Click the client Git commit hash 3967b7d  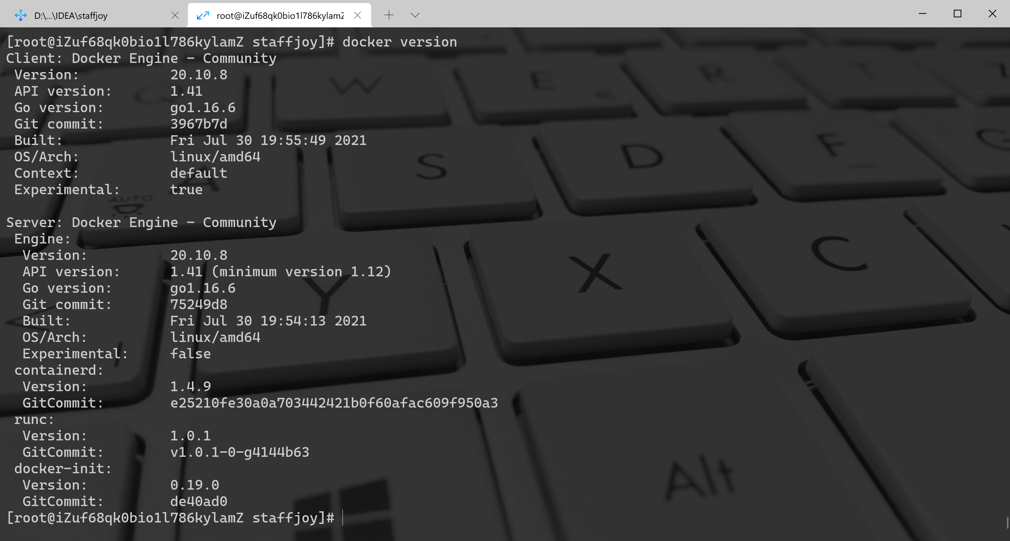coord(199,124)
